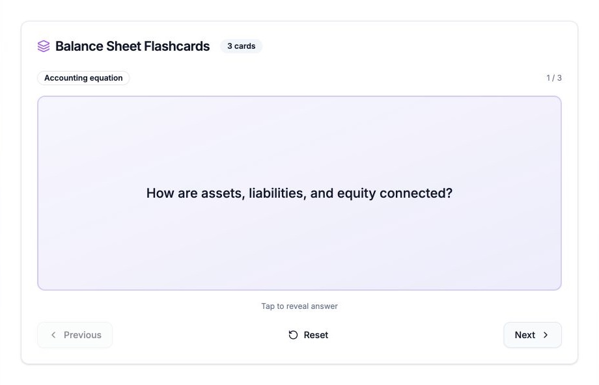
Task: Click the Accounting equation tag
Action: tap(83, 78)
